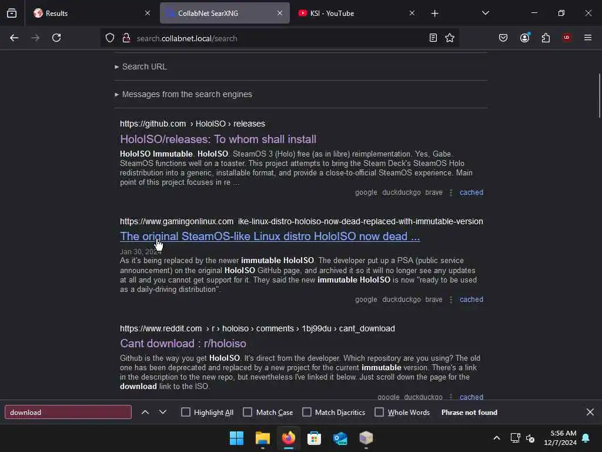This screenshot has height=452, width=602.
Task: Close the CollabNet SearXNG tab
Action: pyautogui.click(x=280, y=13)
